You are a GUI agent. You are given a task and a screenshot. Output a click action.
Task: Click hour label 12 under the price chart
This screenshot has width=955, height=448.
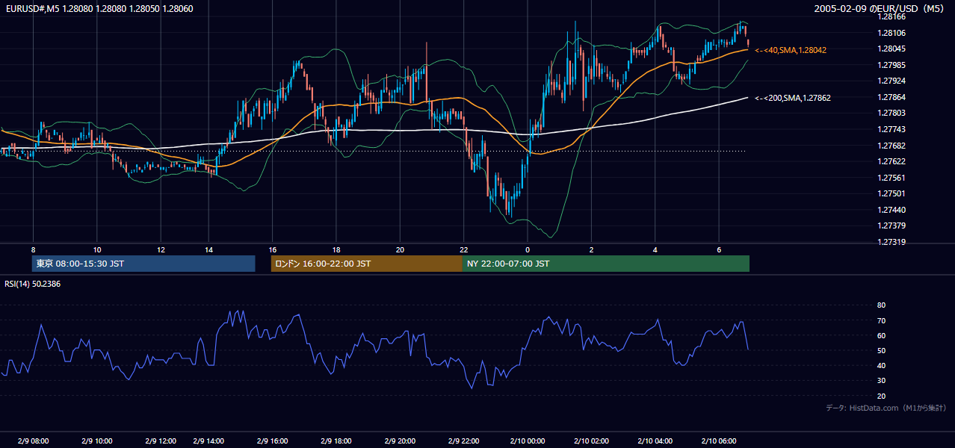[x=161, y=249]
